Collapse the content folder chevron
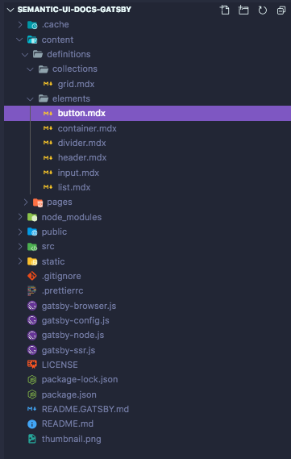 (19, 40)
